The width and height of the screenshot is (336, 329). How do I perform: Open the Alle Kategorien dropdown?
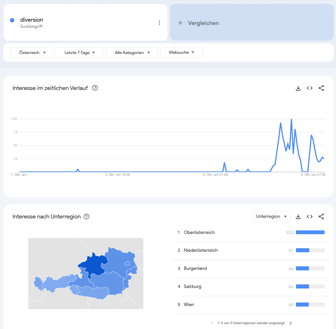[x=132, y=52]
